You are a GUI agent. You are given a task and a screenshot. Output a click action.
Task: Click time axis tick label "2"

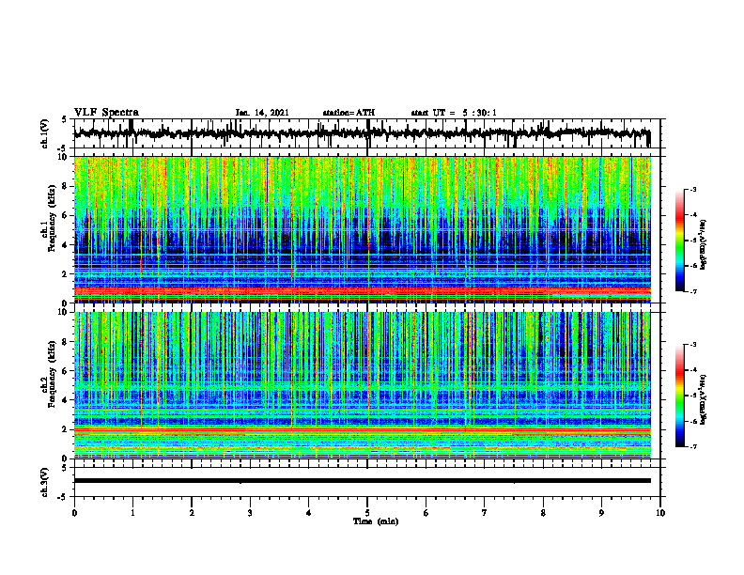click(192, 513)
